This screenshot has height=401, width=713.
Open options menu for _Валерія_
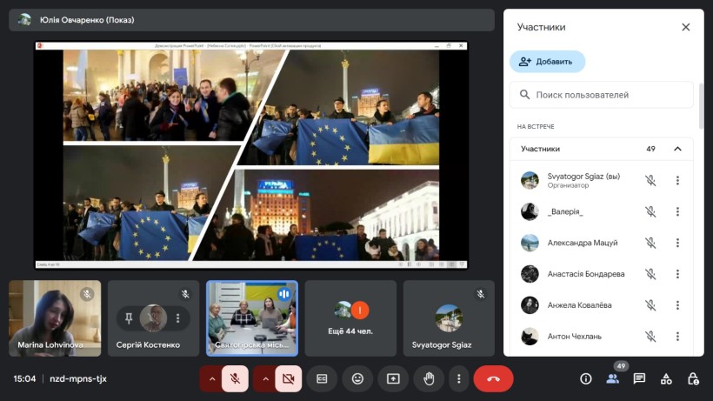point(677,211)
